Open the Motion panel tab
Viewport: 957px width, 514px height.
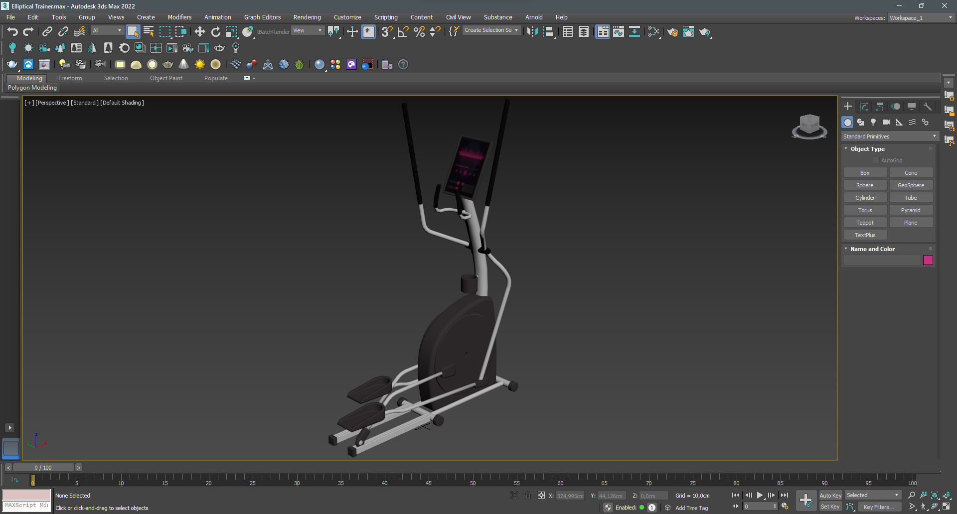896,107
